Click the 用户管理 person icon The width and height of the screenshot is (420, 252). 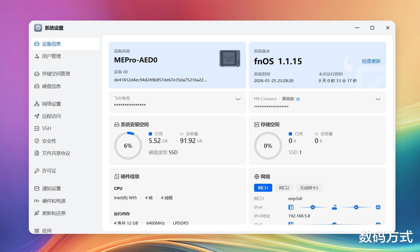tap(37, 56)
